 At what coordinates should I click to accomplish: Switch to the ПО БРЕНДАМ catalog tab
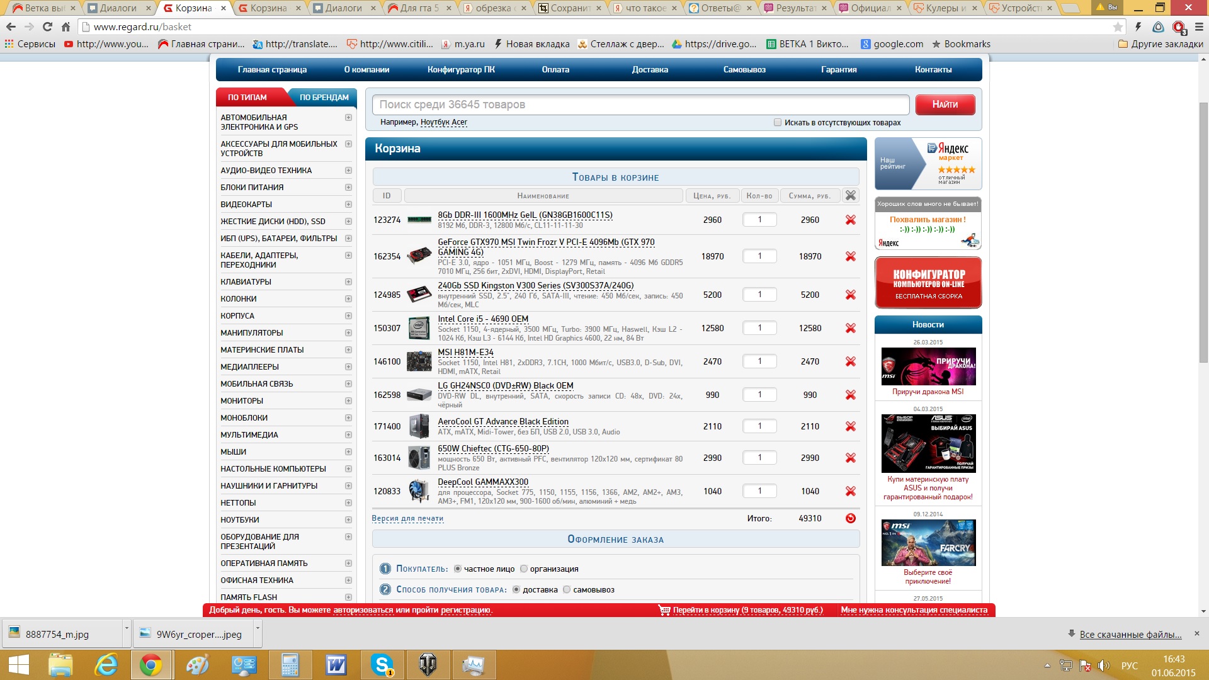(x=324, y=98)
